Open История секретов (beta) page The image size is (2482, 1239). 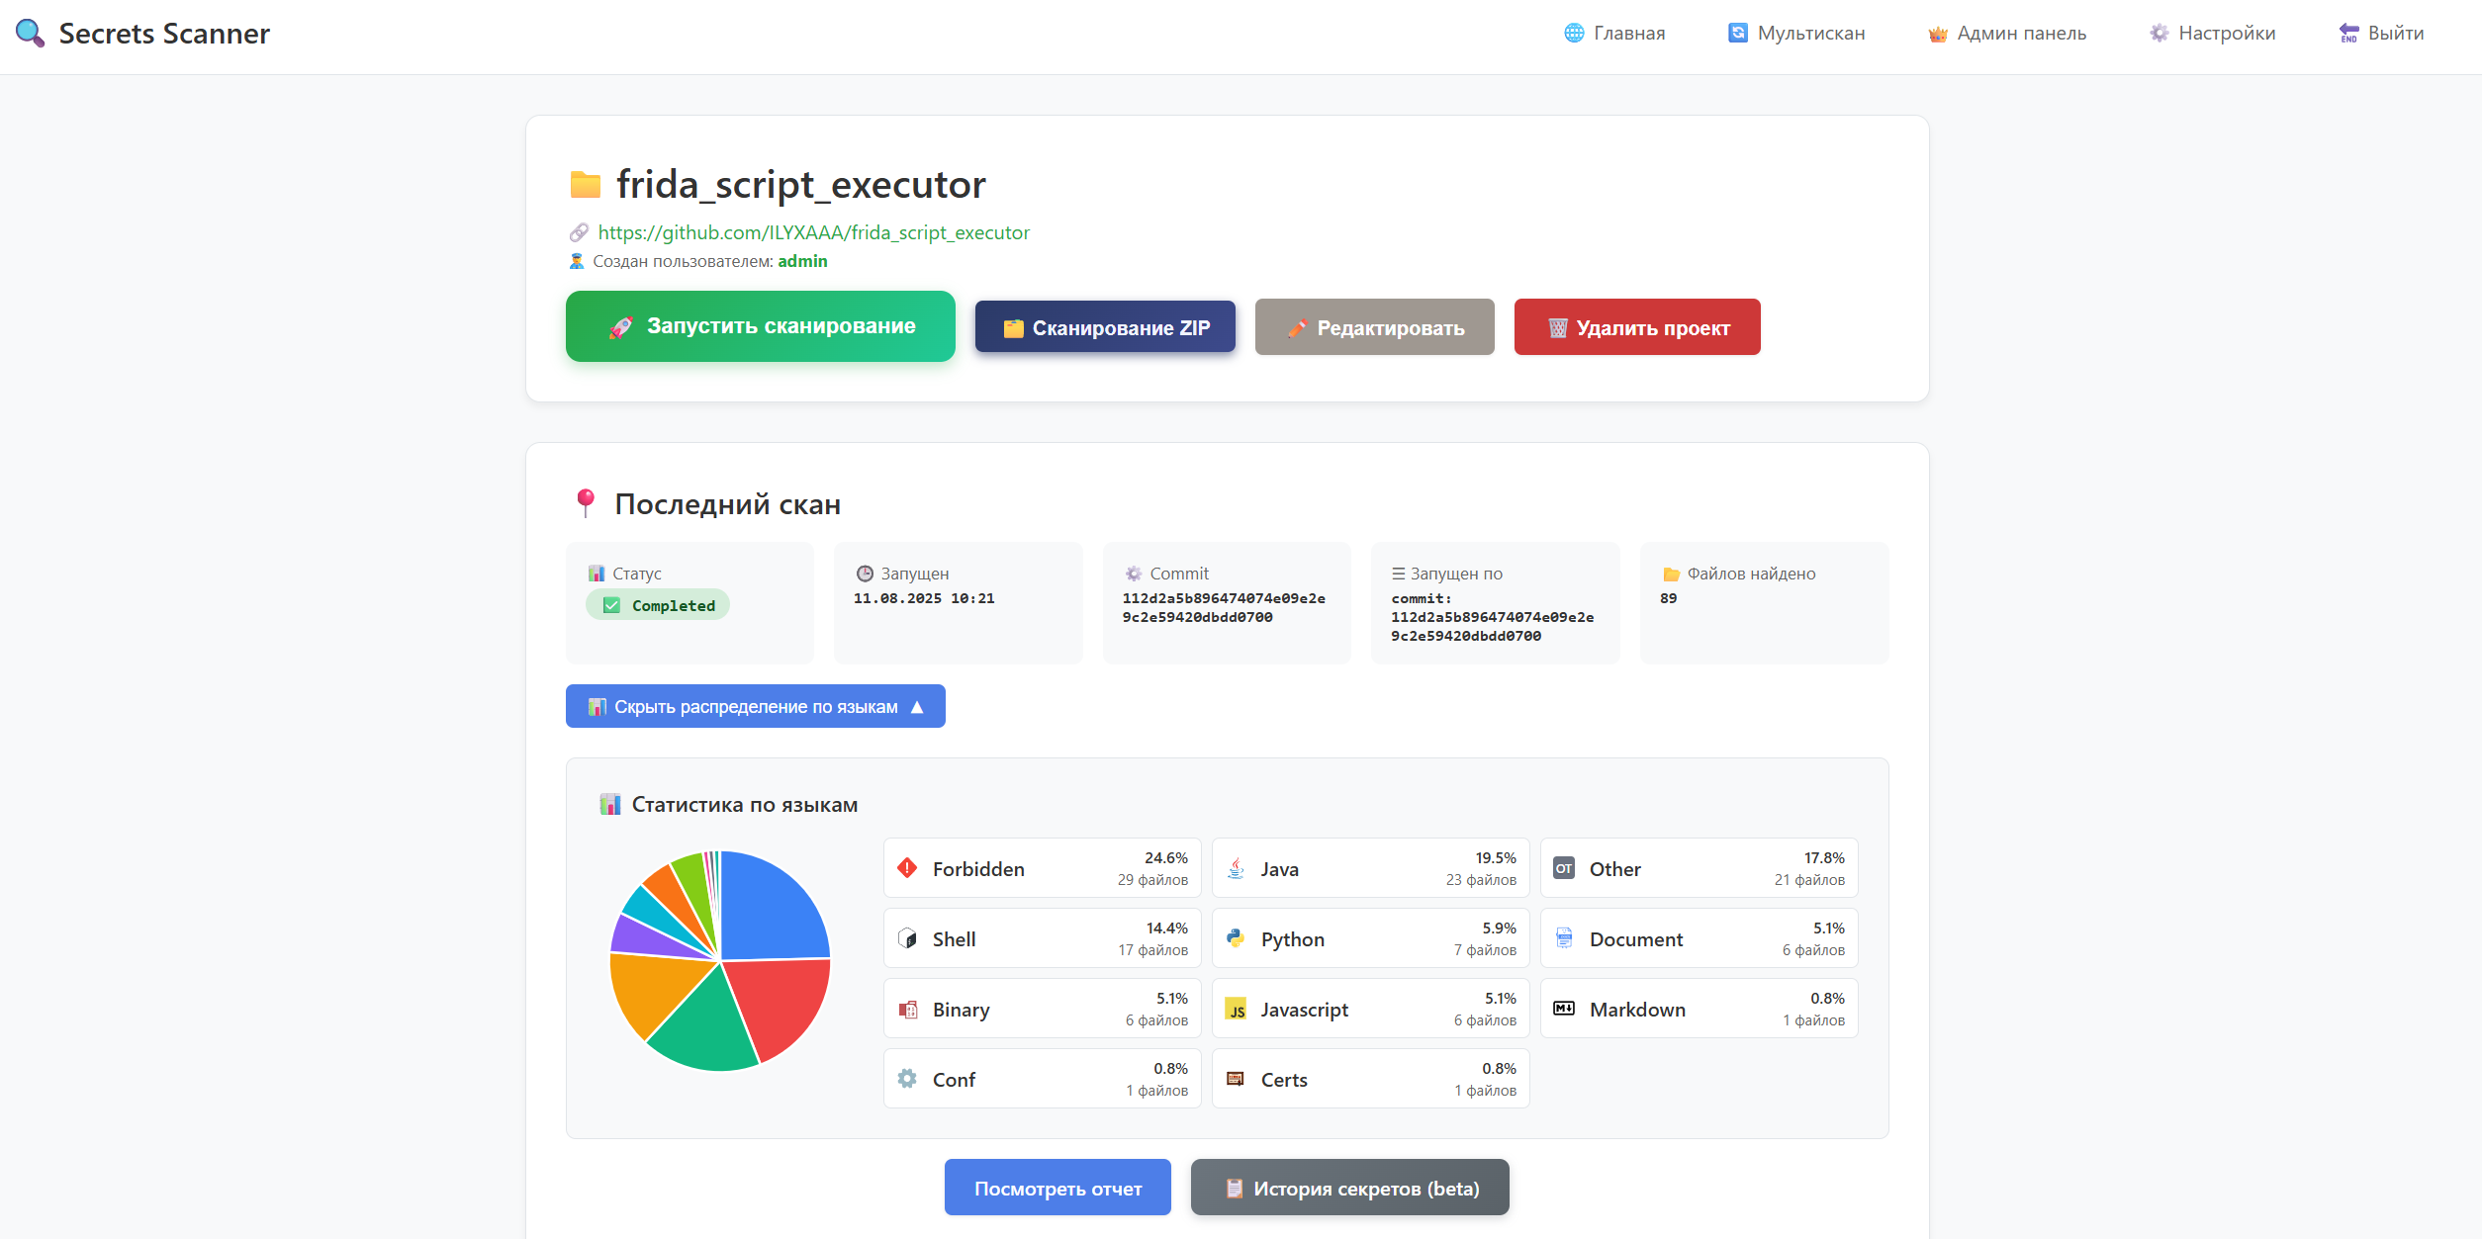(x=1349, y=1188)
